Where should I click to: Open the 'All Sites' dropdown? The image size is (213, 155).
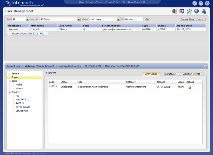tap(79, 19)
